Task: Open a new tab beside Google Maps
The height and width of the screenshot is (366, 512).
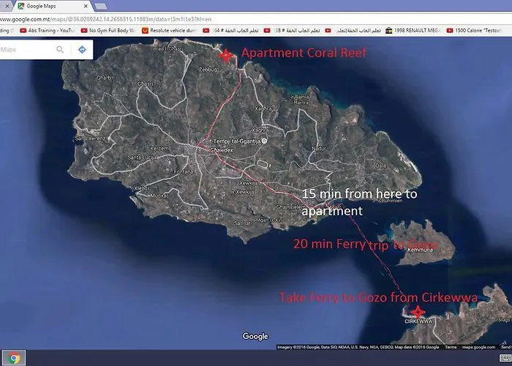Action: [100, 6]
